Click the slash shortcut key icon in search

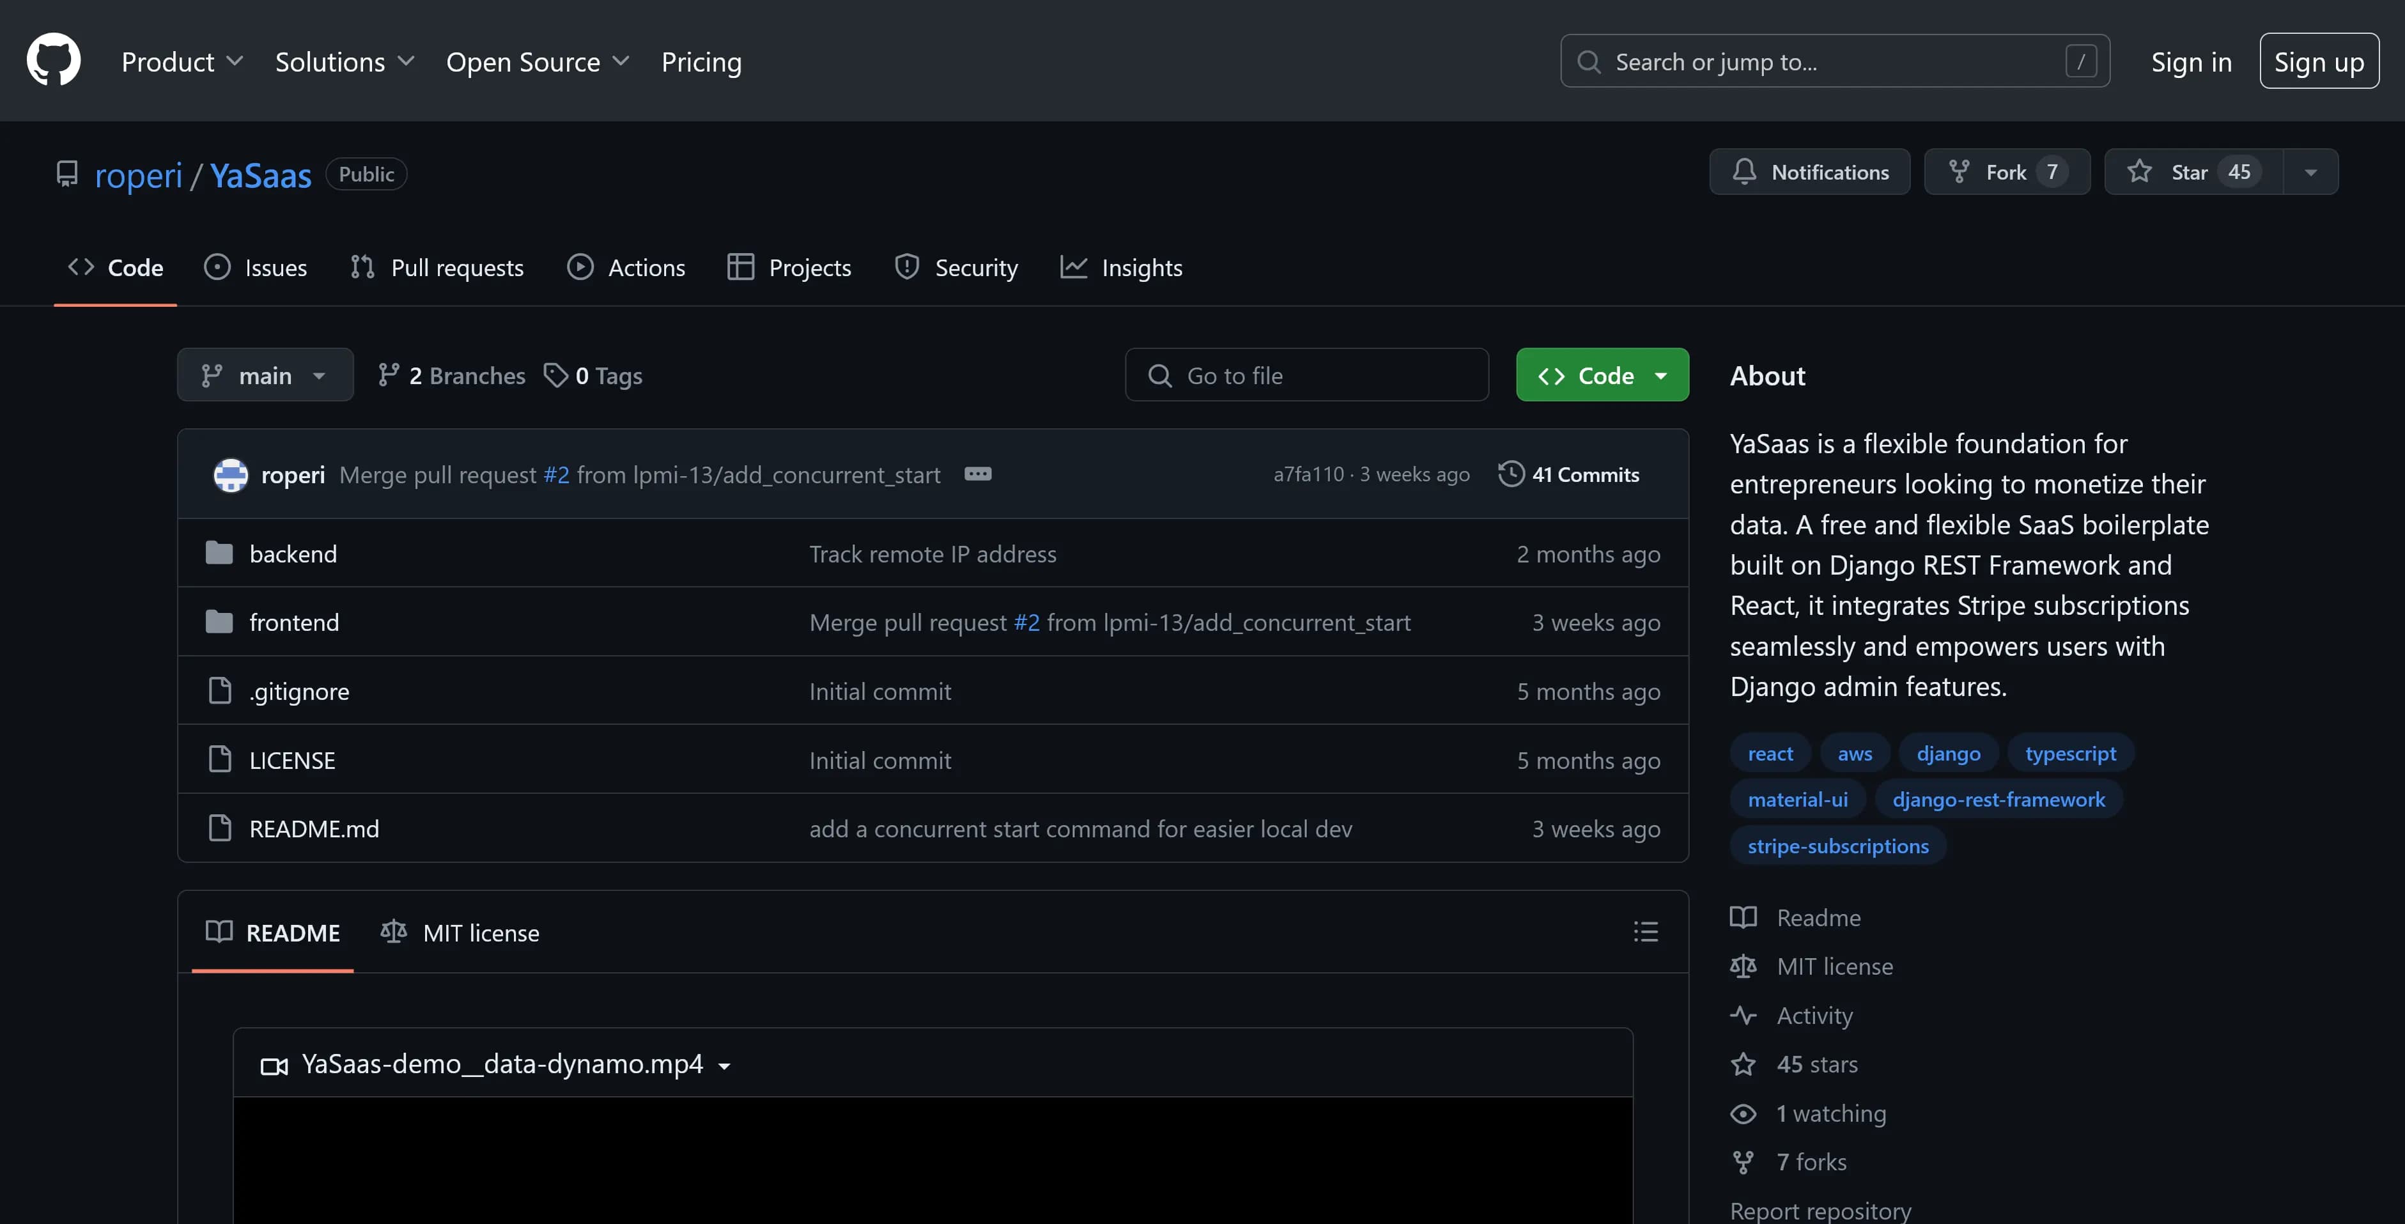coord(2081,61)
